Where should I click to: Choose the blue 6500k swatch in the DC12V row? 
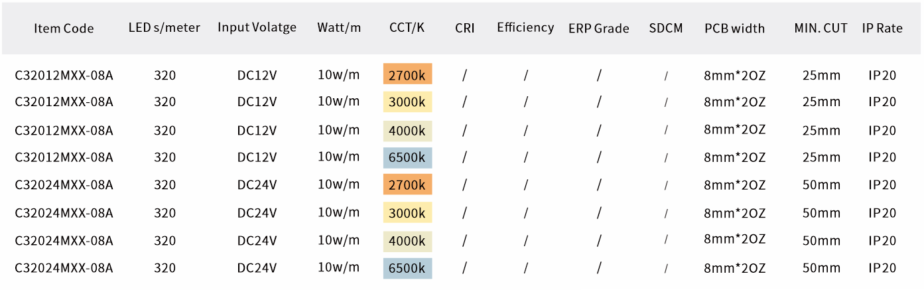click(x=407, y=157)
